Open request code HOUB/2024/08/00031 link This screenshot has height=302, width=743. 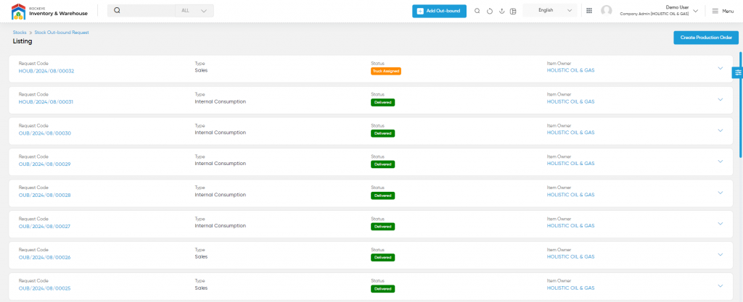click(46, 102)
